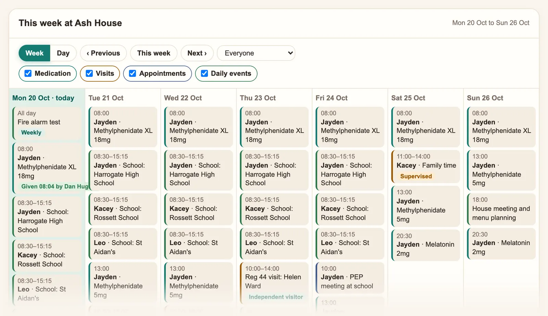Click the Supervised tag on Family time
This screenshot has height=316, width=548.
coord(416,176)
